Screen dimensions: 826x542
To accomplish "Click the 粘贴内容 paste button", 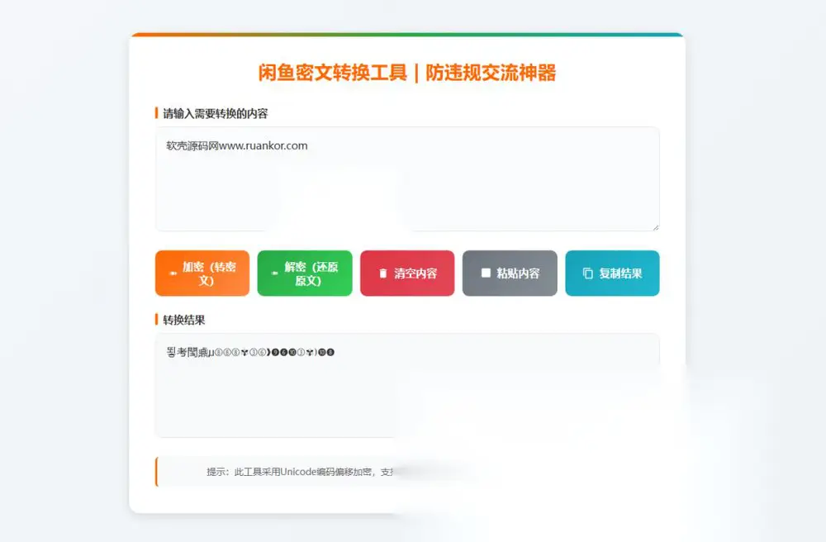I will pyautogui.click(x=510, y=273).
